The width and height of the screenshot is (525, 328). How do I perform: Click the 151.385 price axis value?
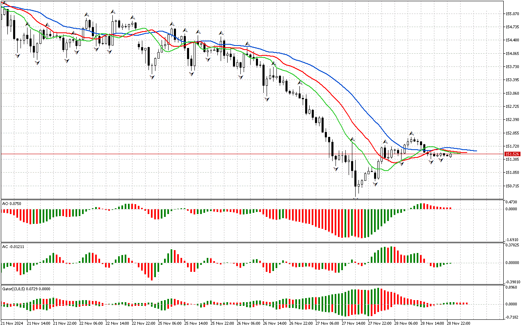point(513,159)
